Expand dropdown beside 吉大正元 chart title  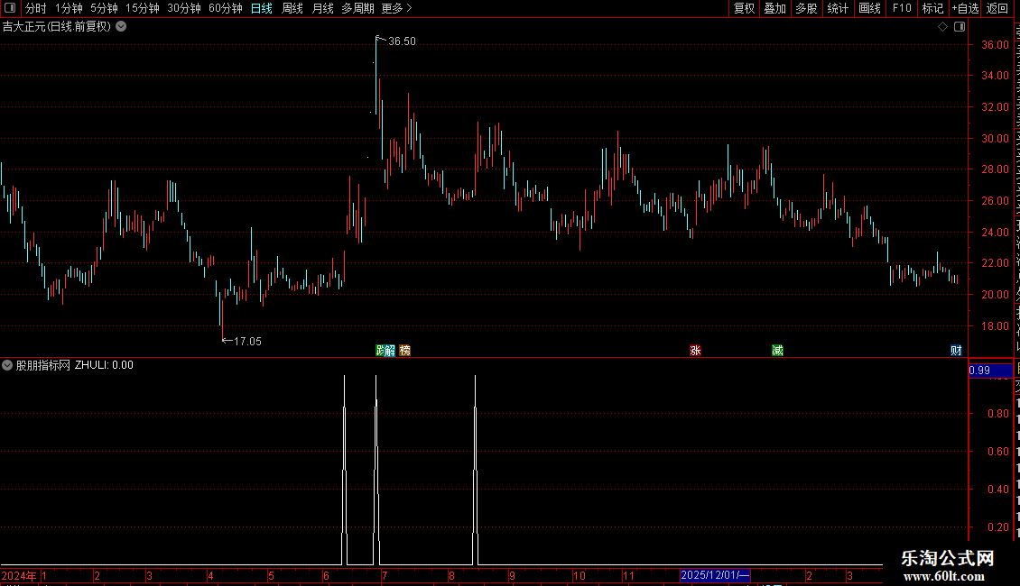[121, 27]
